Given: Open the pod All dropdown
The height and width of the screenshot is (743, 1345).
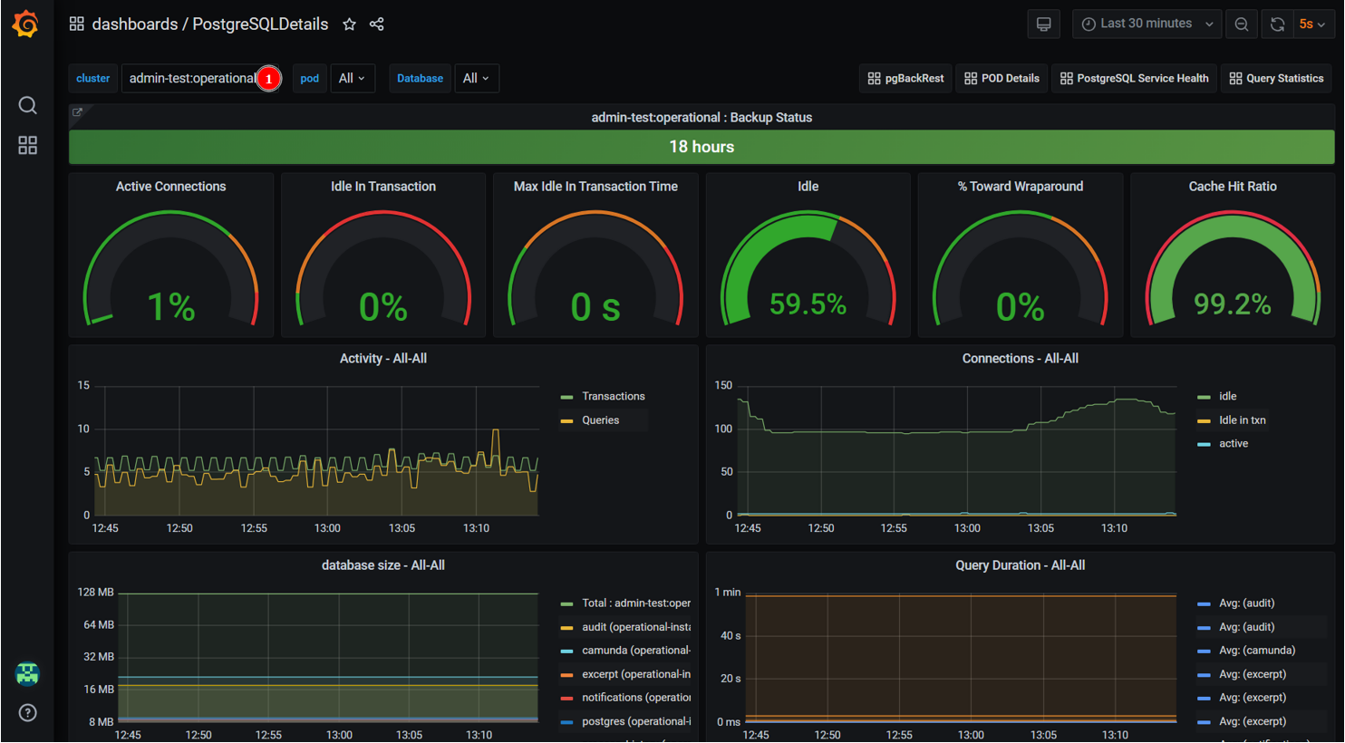Looking at the screenshot, I should pos(352,78).
